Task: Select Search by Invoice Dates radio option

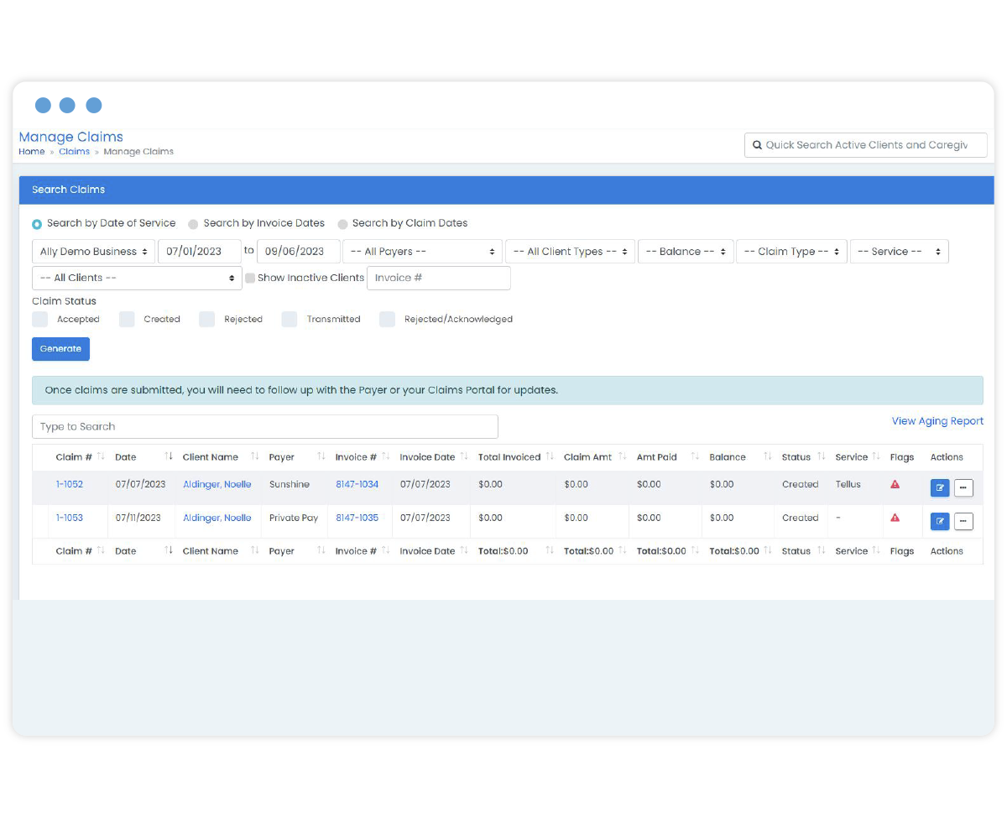Action: [193, 224]
